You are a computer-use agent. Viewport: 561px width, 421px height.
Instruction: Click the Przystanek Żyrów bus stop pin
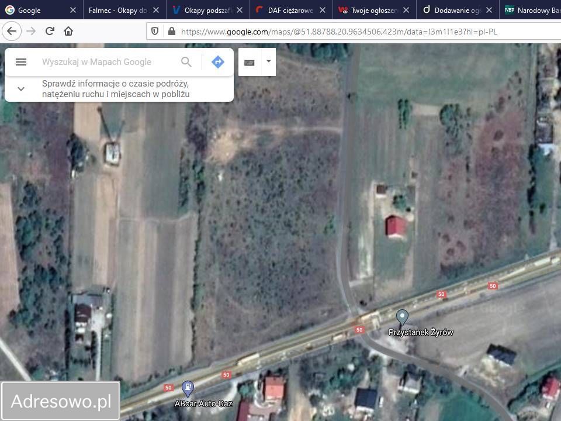pos(402,318)
